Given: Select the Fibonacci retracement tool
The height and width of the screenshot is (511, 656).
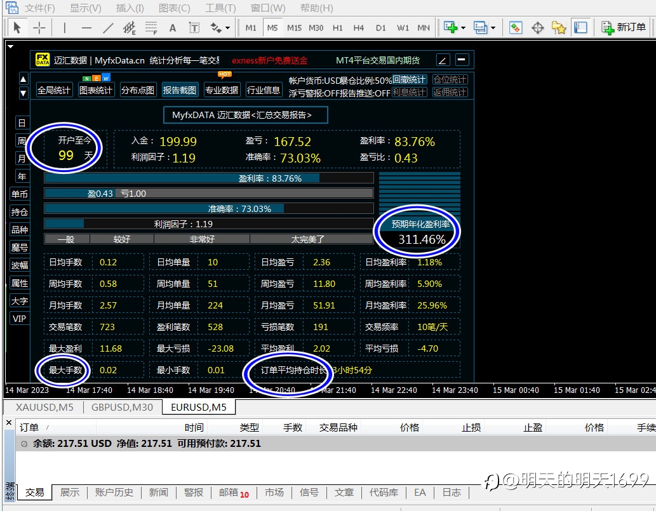Looking at the screenshot, I should coord(151,28).
